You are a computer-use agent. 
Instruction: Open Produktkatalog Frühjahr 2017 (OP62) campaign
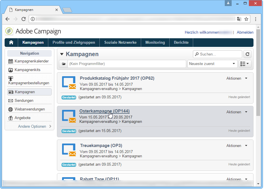(117, 78)
